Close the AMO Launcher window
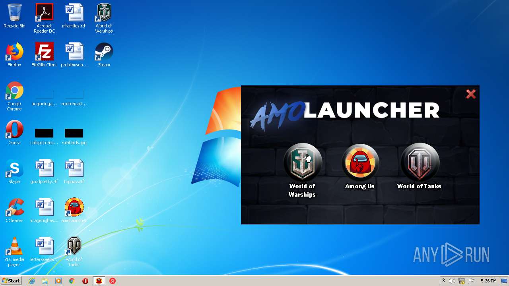 tap(471, 94)
